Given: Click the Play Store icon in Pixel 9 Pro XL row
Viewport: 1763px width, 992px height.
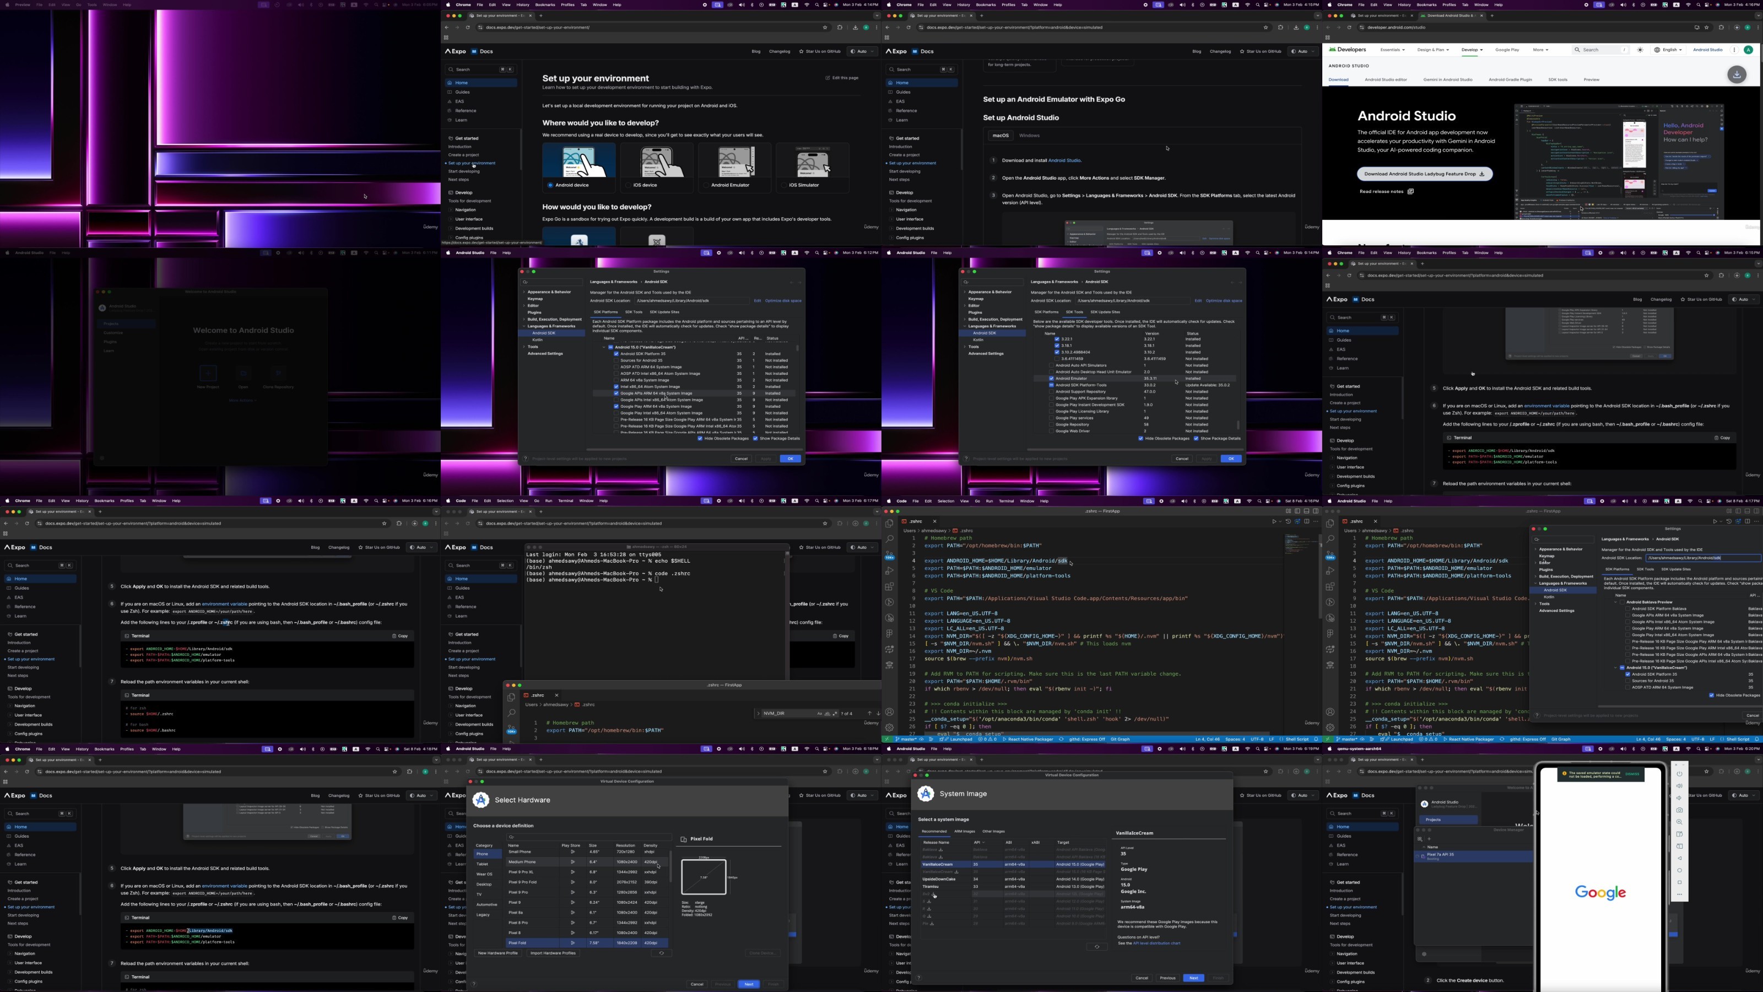Looking at the screenshot, I should point(572,872).
